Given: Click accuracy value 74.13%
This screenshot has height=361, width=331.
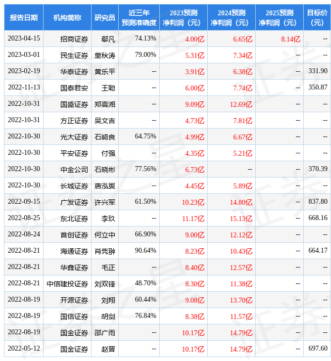Looking at the screenshot, I should tap(145, 39).
